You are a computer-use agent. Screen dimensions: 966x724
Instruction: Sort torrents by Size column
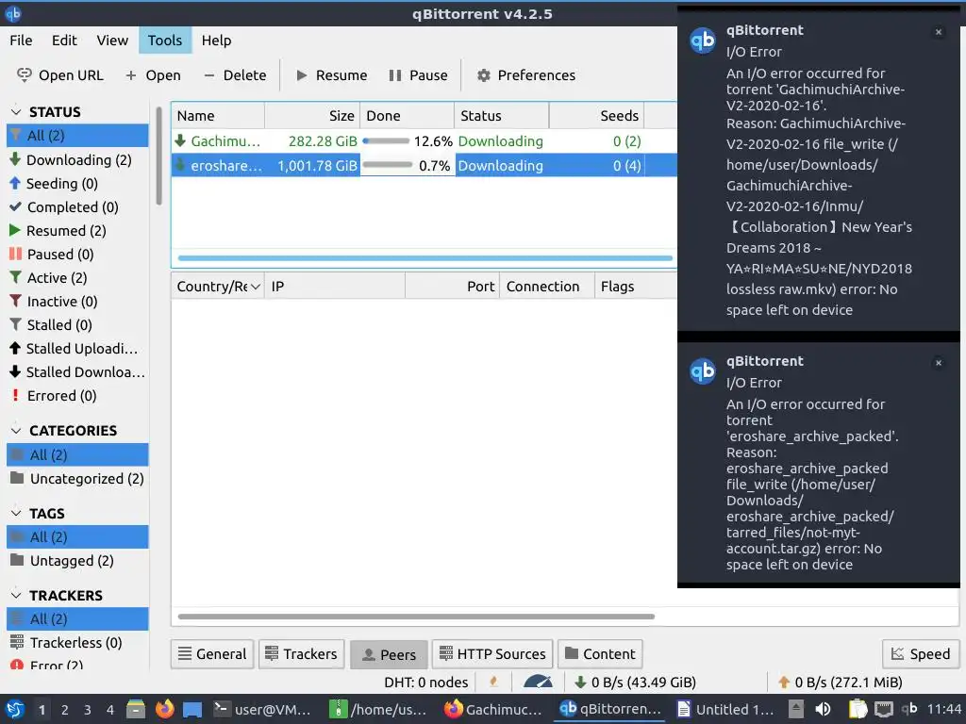(x=312, y=116)
